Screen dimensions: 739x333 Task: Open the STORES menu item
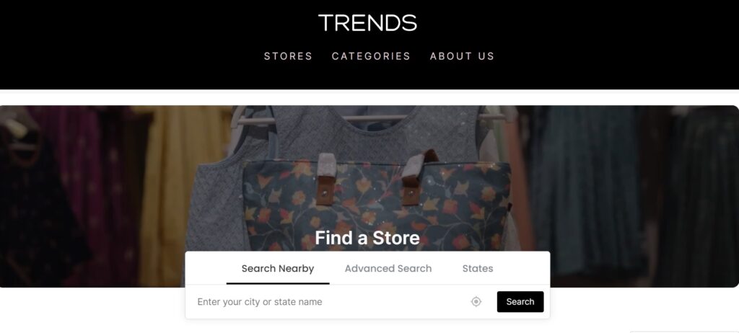[x=288, y=56]
